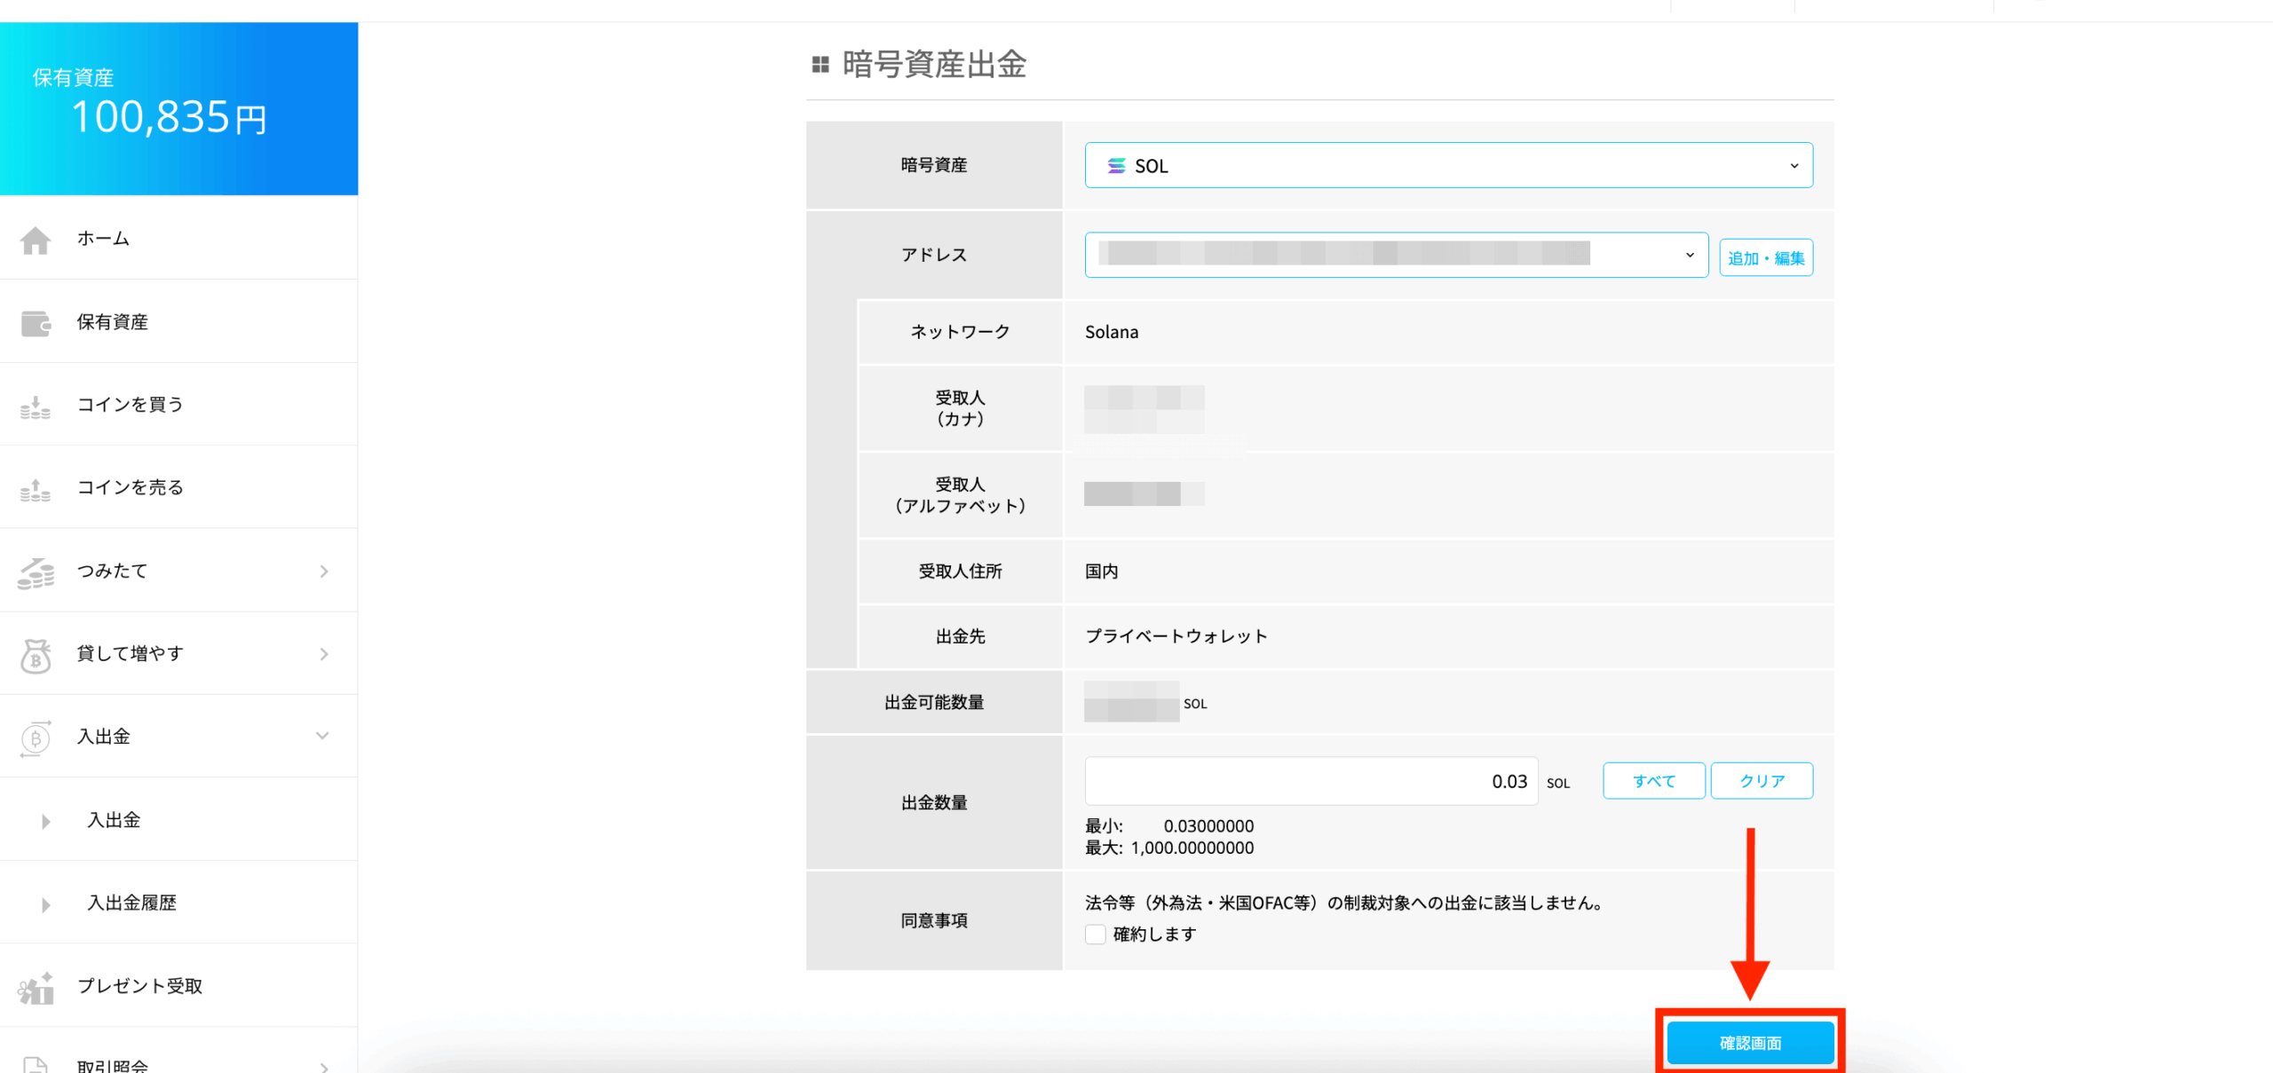The width and height of the screenshot is (2273, 1073).
Task: Select the 入出金 submenu item
Action: click(114, 820)
